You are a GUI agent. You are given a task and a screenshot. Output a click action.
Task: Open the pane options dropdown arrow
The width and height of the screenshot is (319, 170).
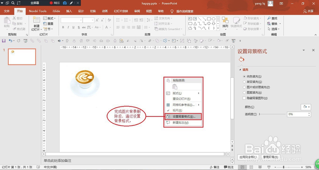pyautogui.click(x=304, y=50)
